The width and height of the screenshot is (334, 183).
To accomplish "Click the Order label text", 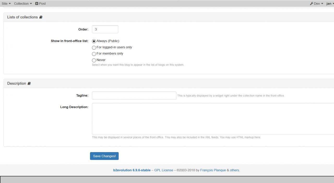I will point(83,29).
